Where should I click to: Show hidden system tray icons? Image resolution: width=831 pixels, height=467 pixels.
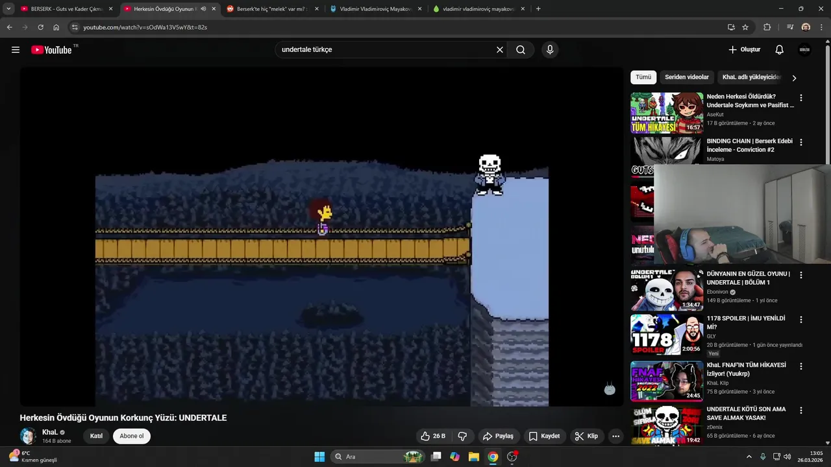749,457
